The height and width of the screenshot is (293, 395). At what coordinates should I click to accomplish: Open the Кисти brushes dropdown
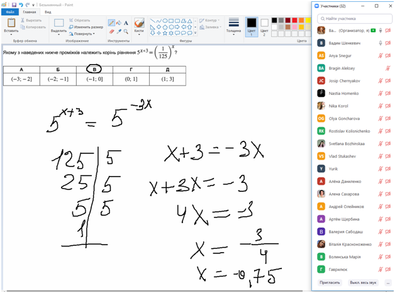click(139, 25)
